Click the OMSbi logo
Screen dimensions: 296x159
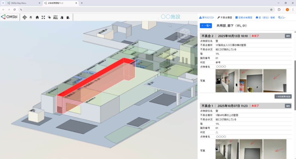click(x=9, y=17)
